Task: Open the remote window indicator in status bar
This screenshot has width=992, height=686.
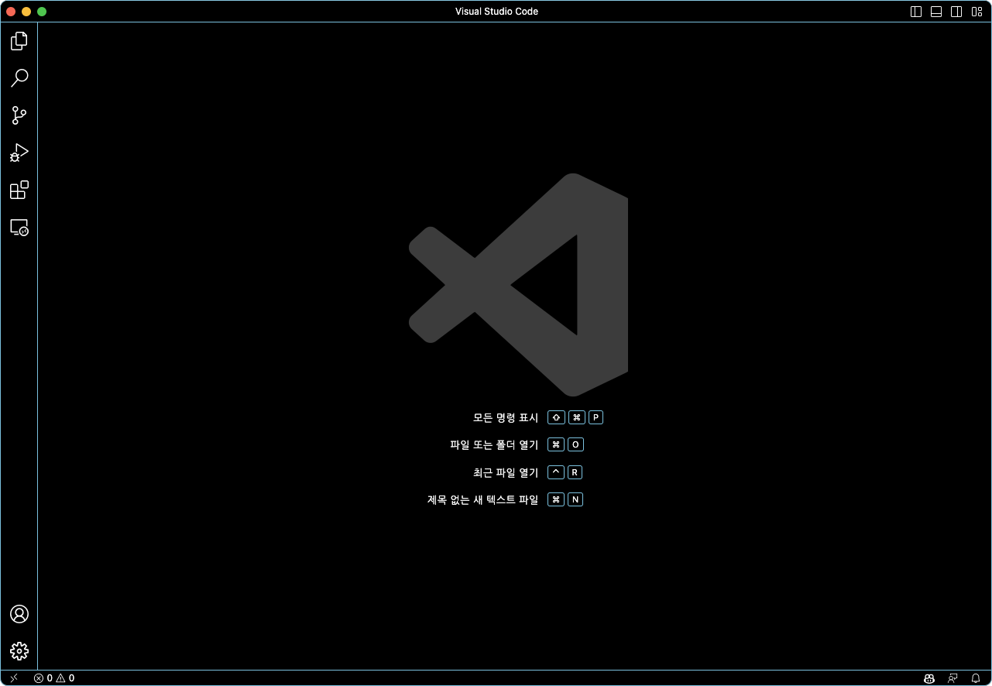Action: (x=14, y=678)
